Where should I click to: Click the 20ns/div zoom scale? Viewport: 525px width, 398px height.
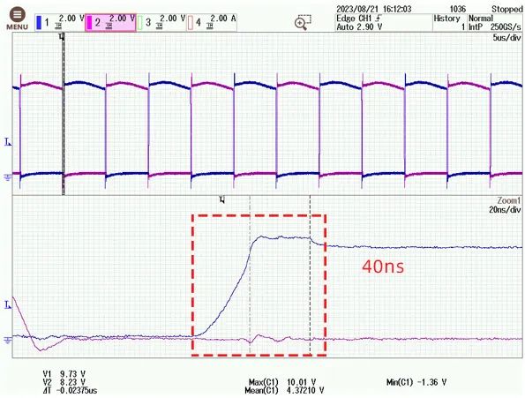505,210
